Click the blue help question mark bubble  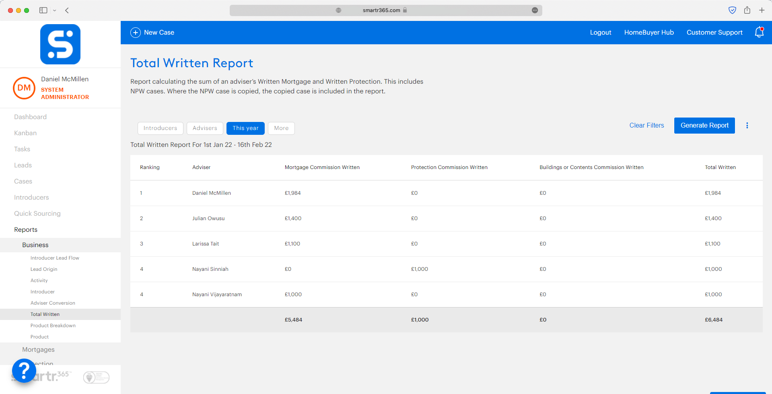pos(24,370)
